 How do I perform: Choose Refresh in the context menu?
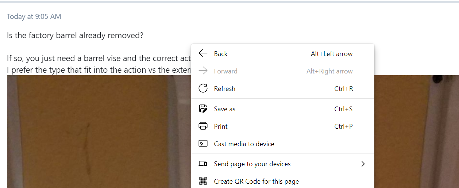pyautogui.click(x=283, y=88)
